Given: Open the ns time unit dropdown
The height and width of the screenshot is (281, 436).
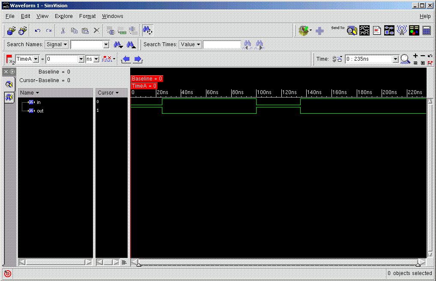Looking at the screenshot, I should point(96,59).
